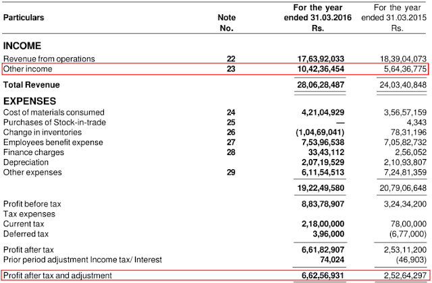Select Cost of materials consumed row
The height and width of the screenshot is (283, 432).
(215, 113)
